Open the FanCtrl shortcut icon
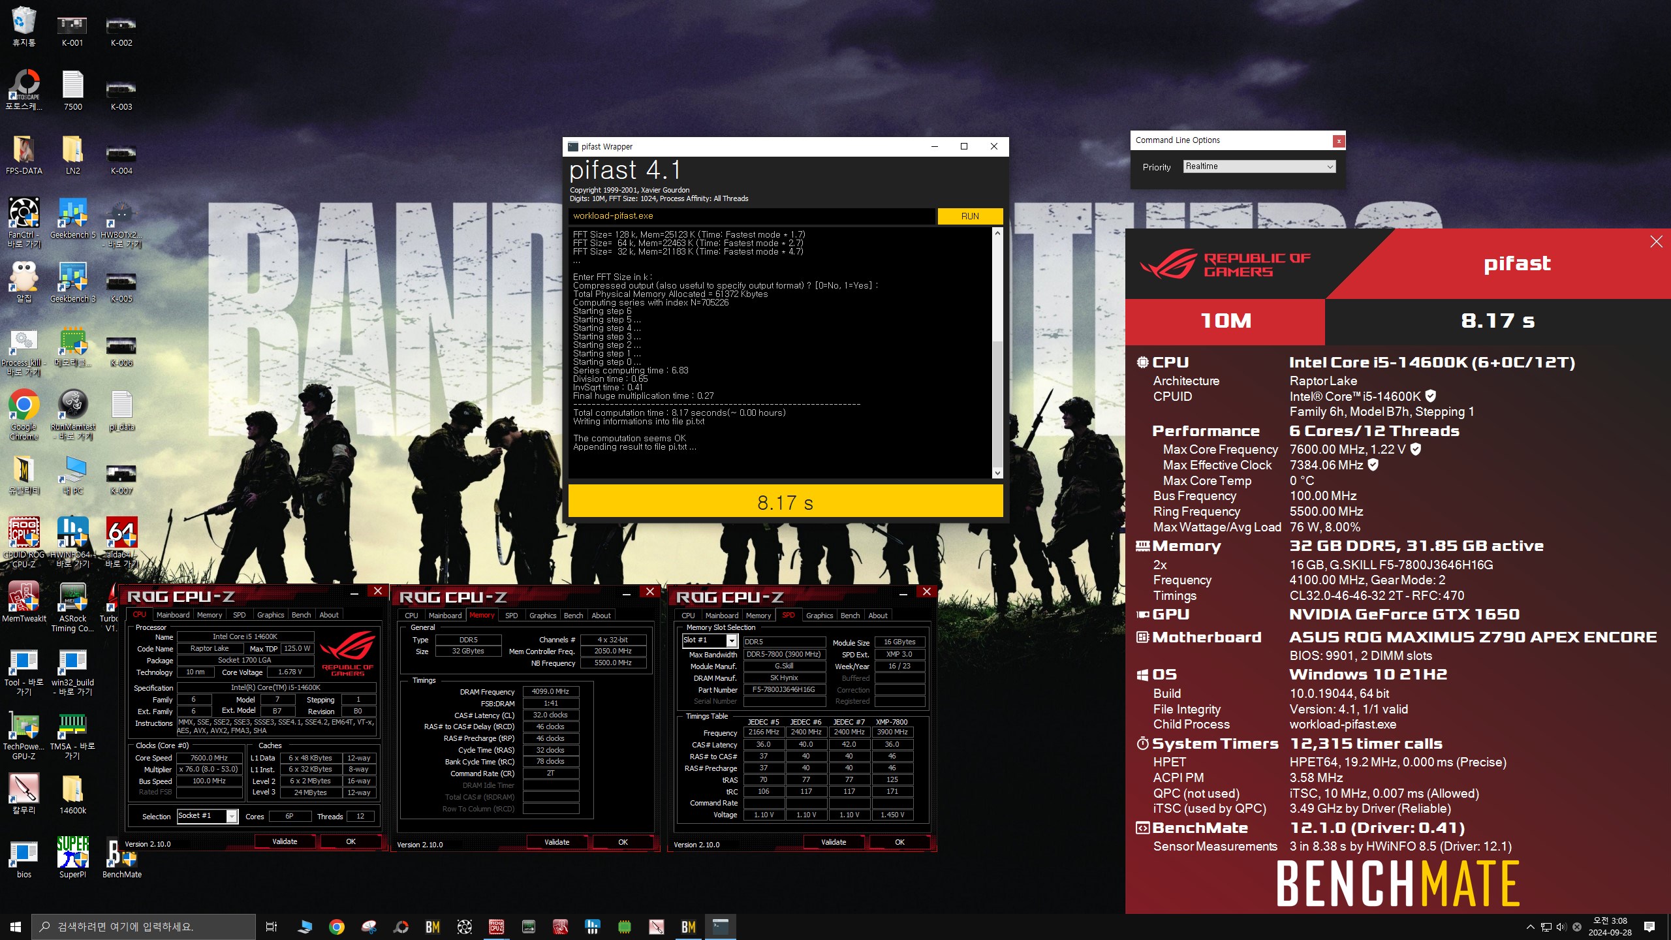Viewport: 1671px width, 940px height. click(x=24, y=223)
